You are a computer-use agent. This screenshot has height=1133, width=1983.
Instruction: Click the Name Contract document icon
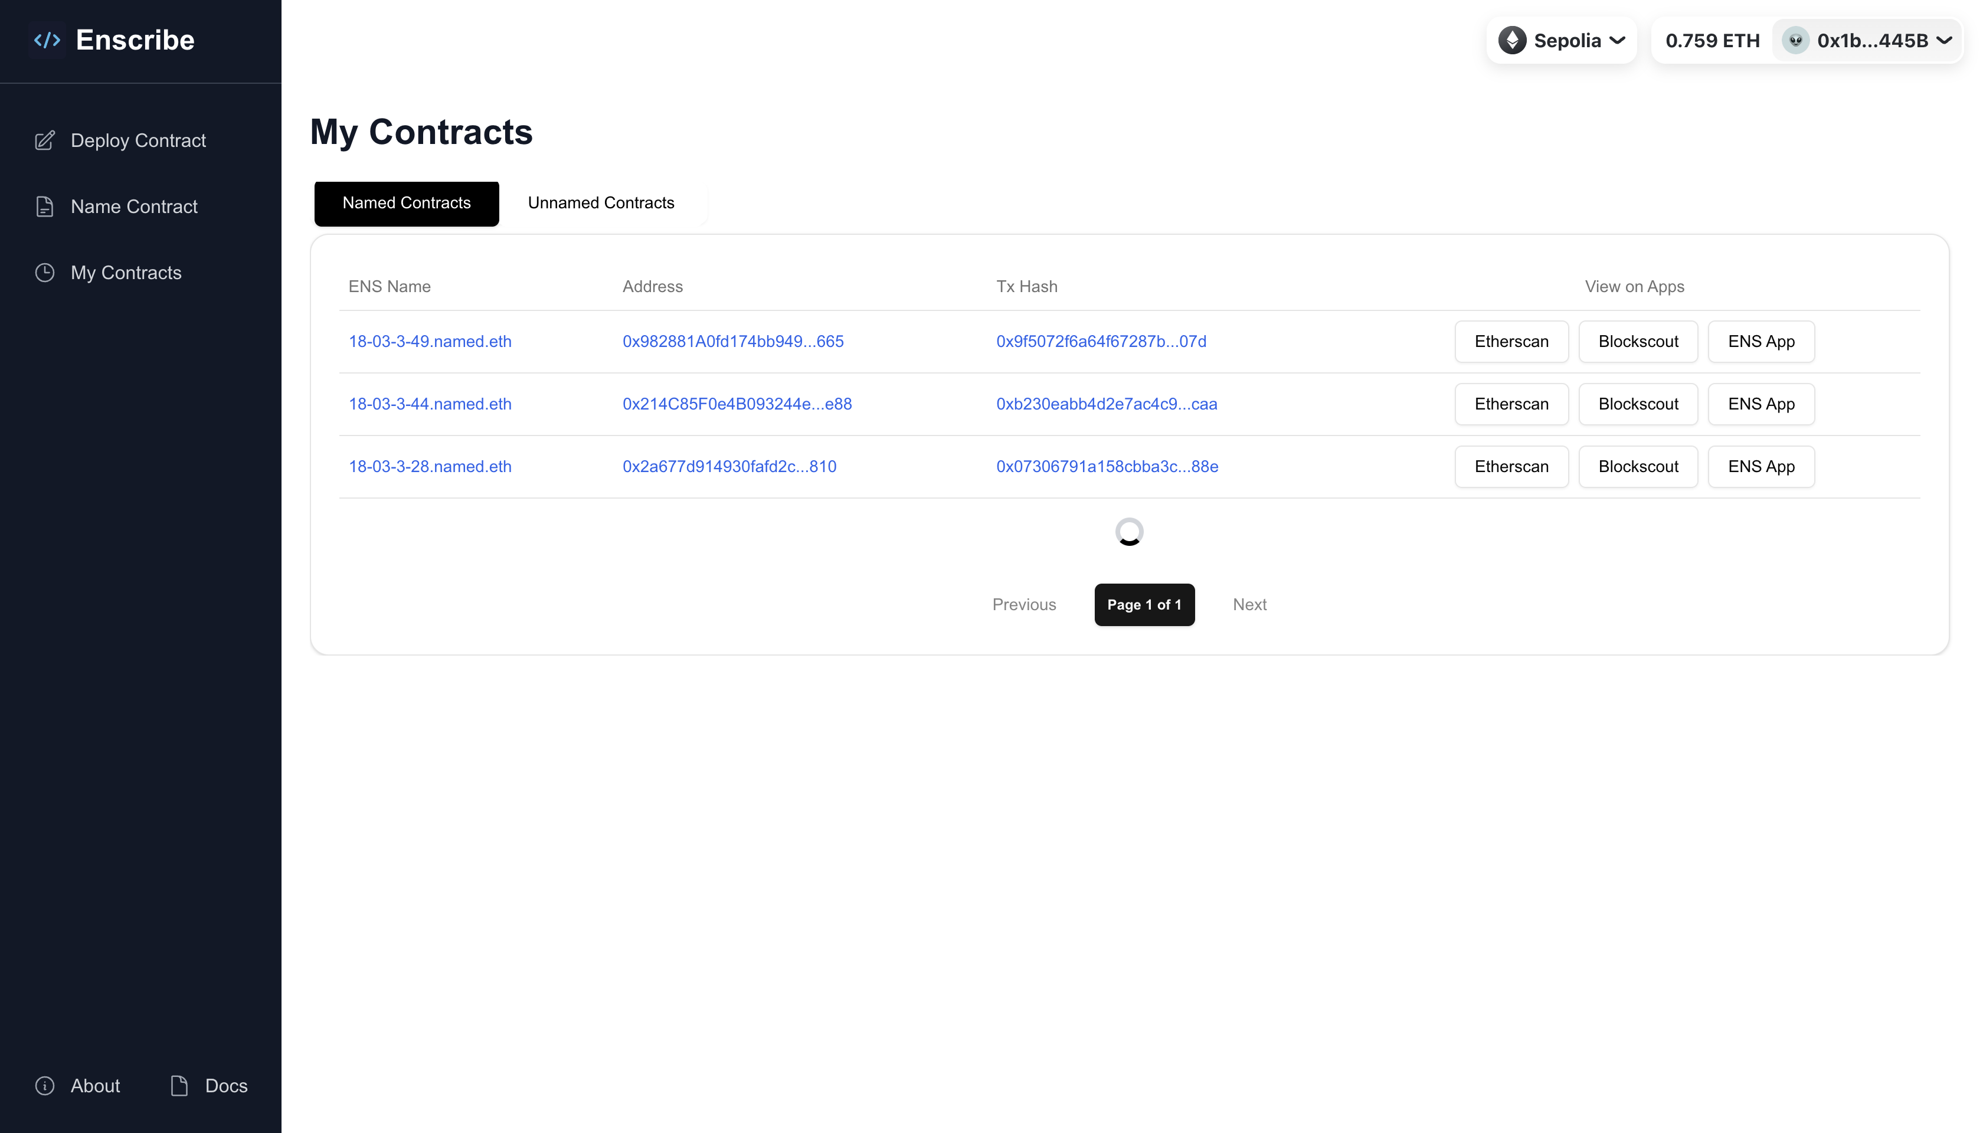[45, 206]
